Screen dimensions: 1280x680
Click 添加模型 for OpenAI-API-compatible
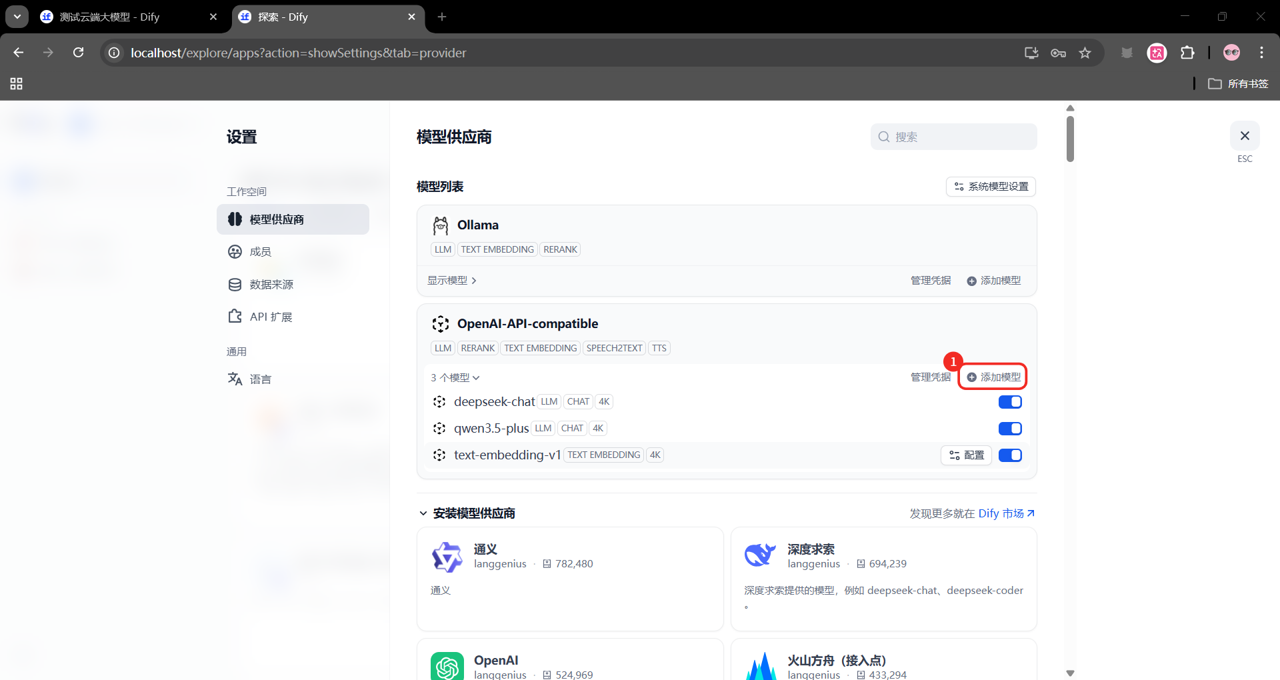click(x=994, y=377)
